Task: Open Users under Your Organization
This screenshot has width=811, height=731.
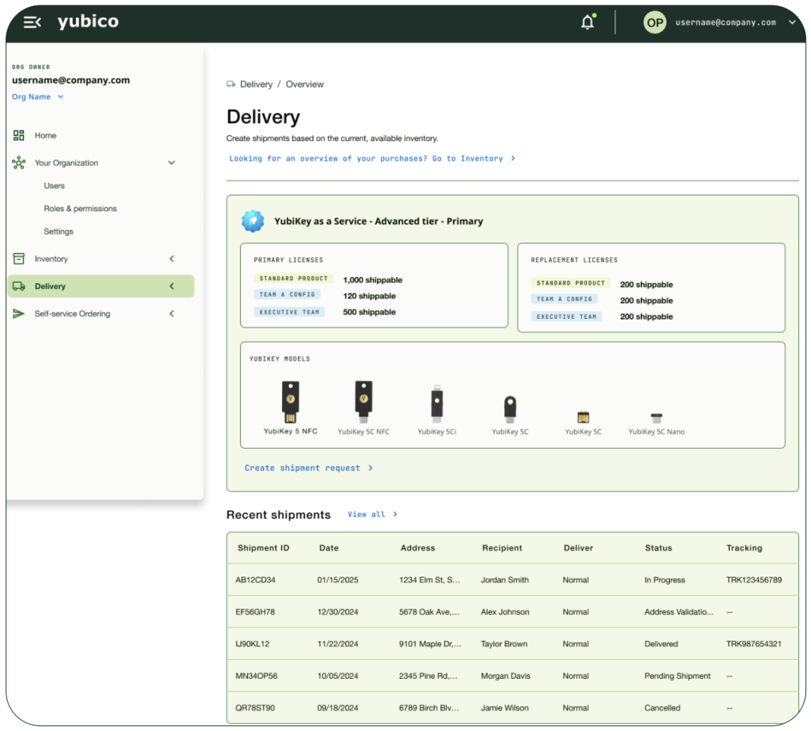Action: (55, 186)
